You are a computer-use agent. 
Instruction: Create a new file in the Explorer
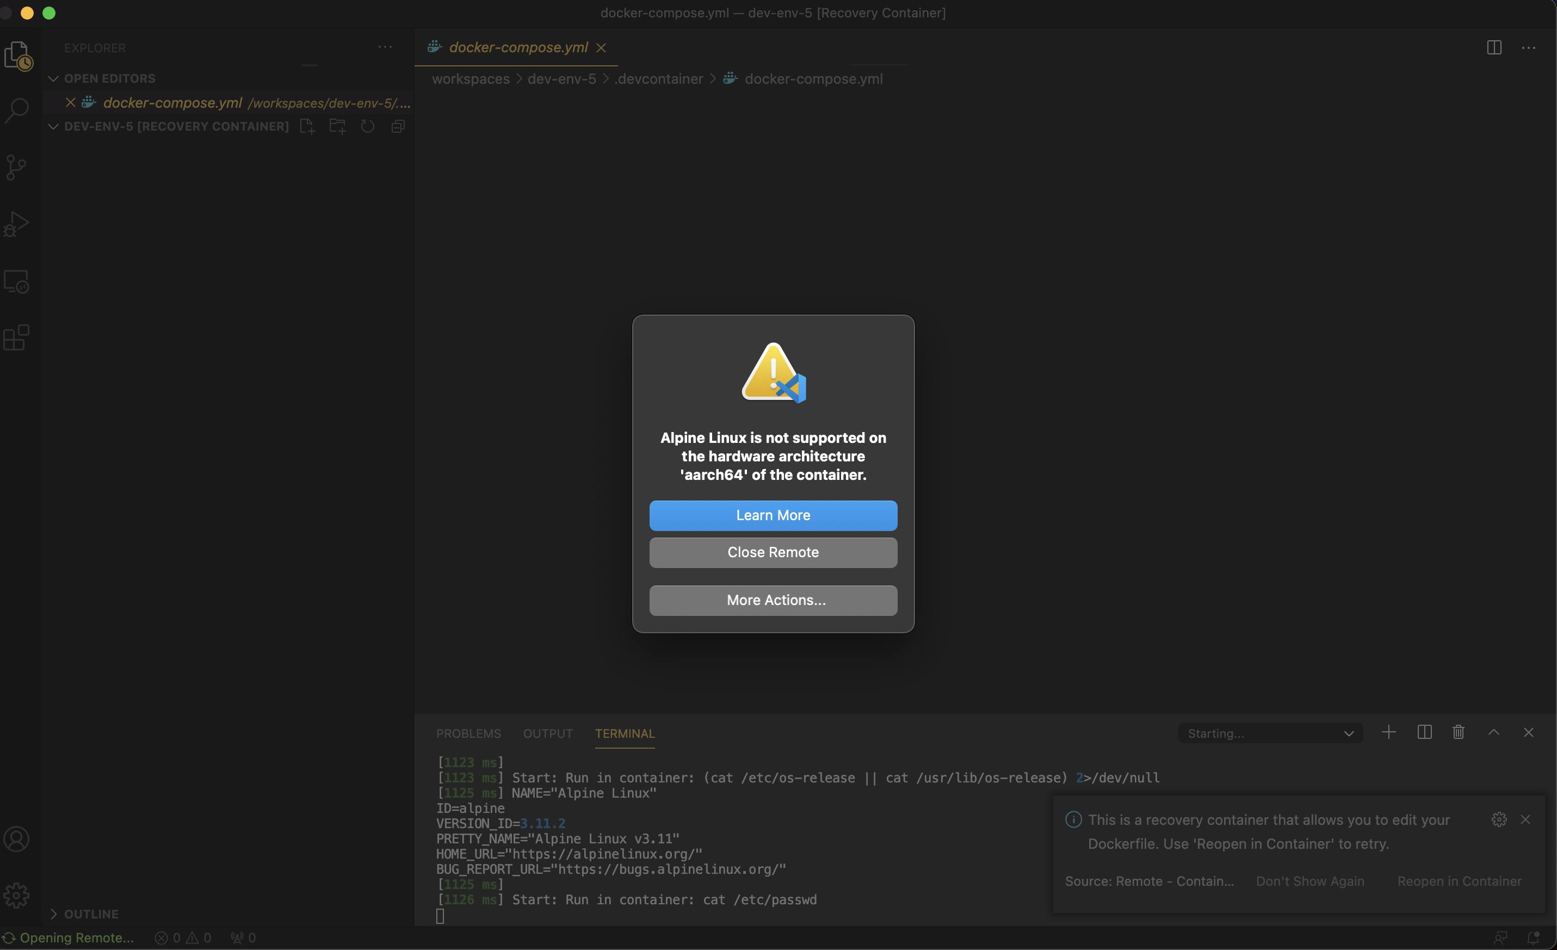pos(307,126)
